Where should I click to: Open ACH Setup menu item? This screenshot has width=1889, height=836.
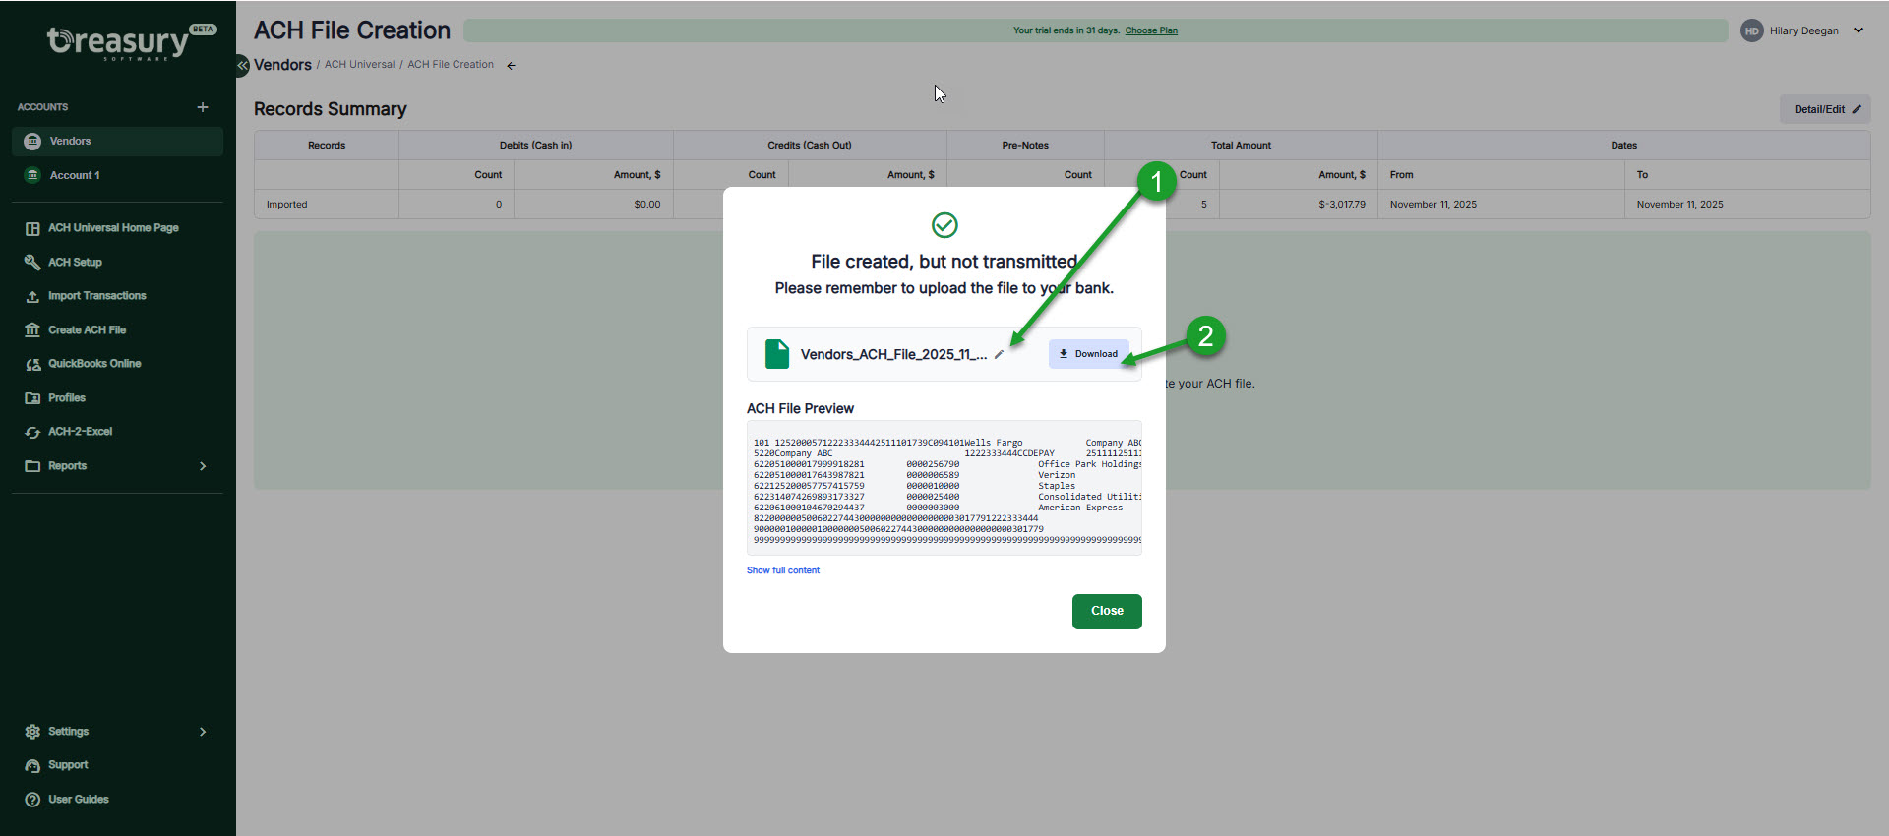(x=75, y=263)
